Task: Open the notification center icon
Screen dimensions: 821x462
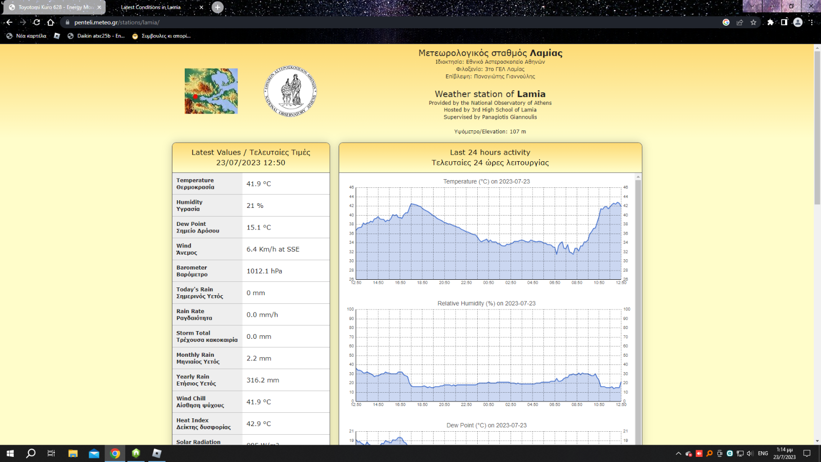Action: 807,453
